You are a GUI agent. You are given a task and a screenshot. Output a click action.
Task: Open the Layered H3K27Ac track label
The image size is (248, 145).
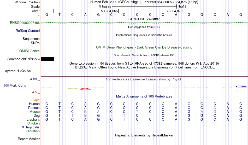(17, 71)
